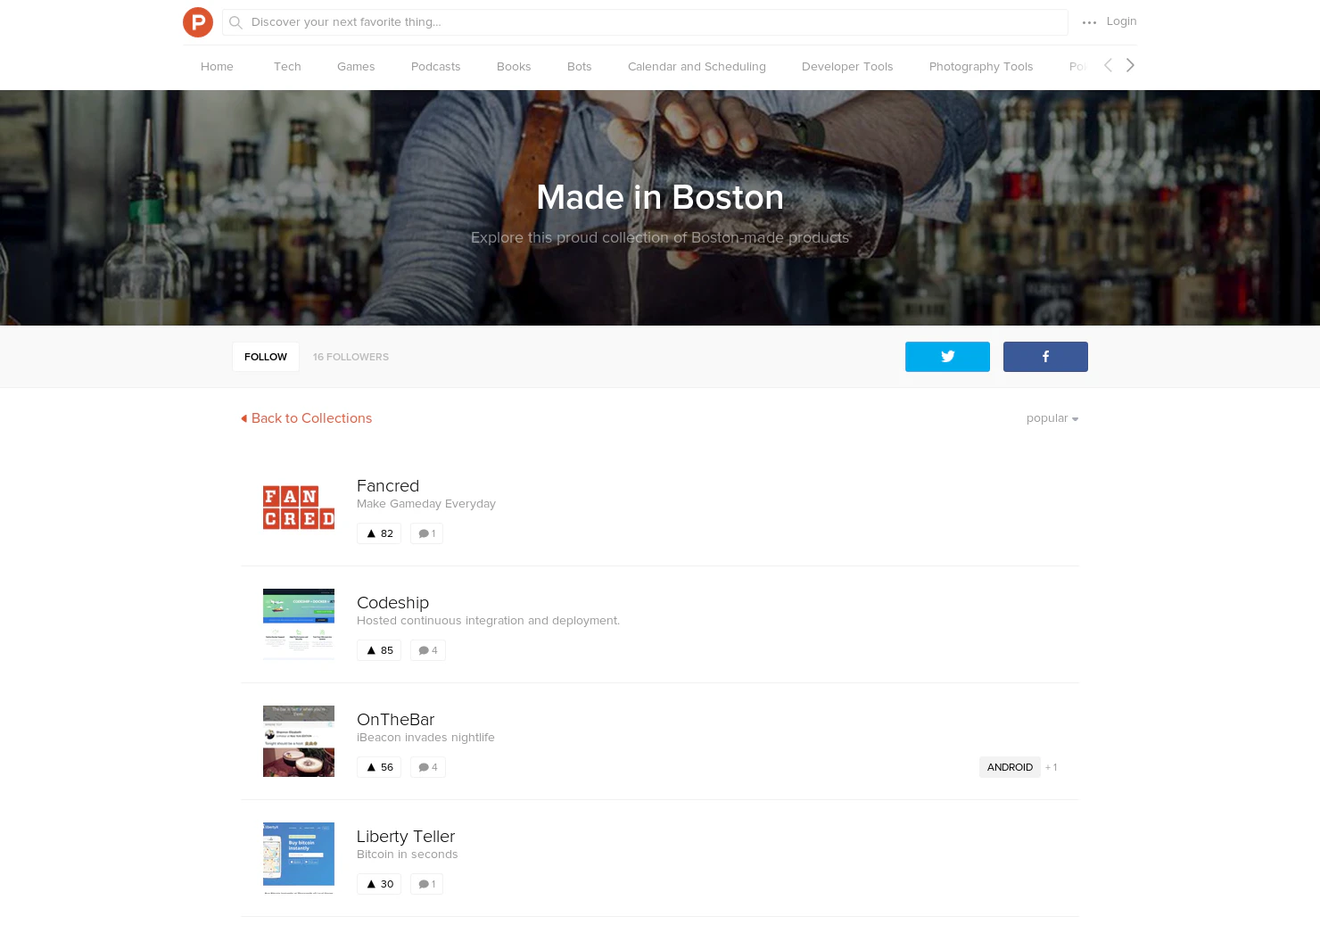Share collection on Facebook

[1045, 357]
